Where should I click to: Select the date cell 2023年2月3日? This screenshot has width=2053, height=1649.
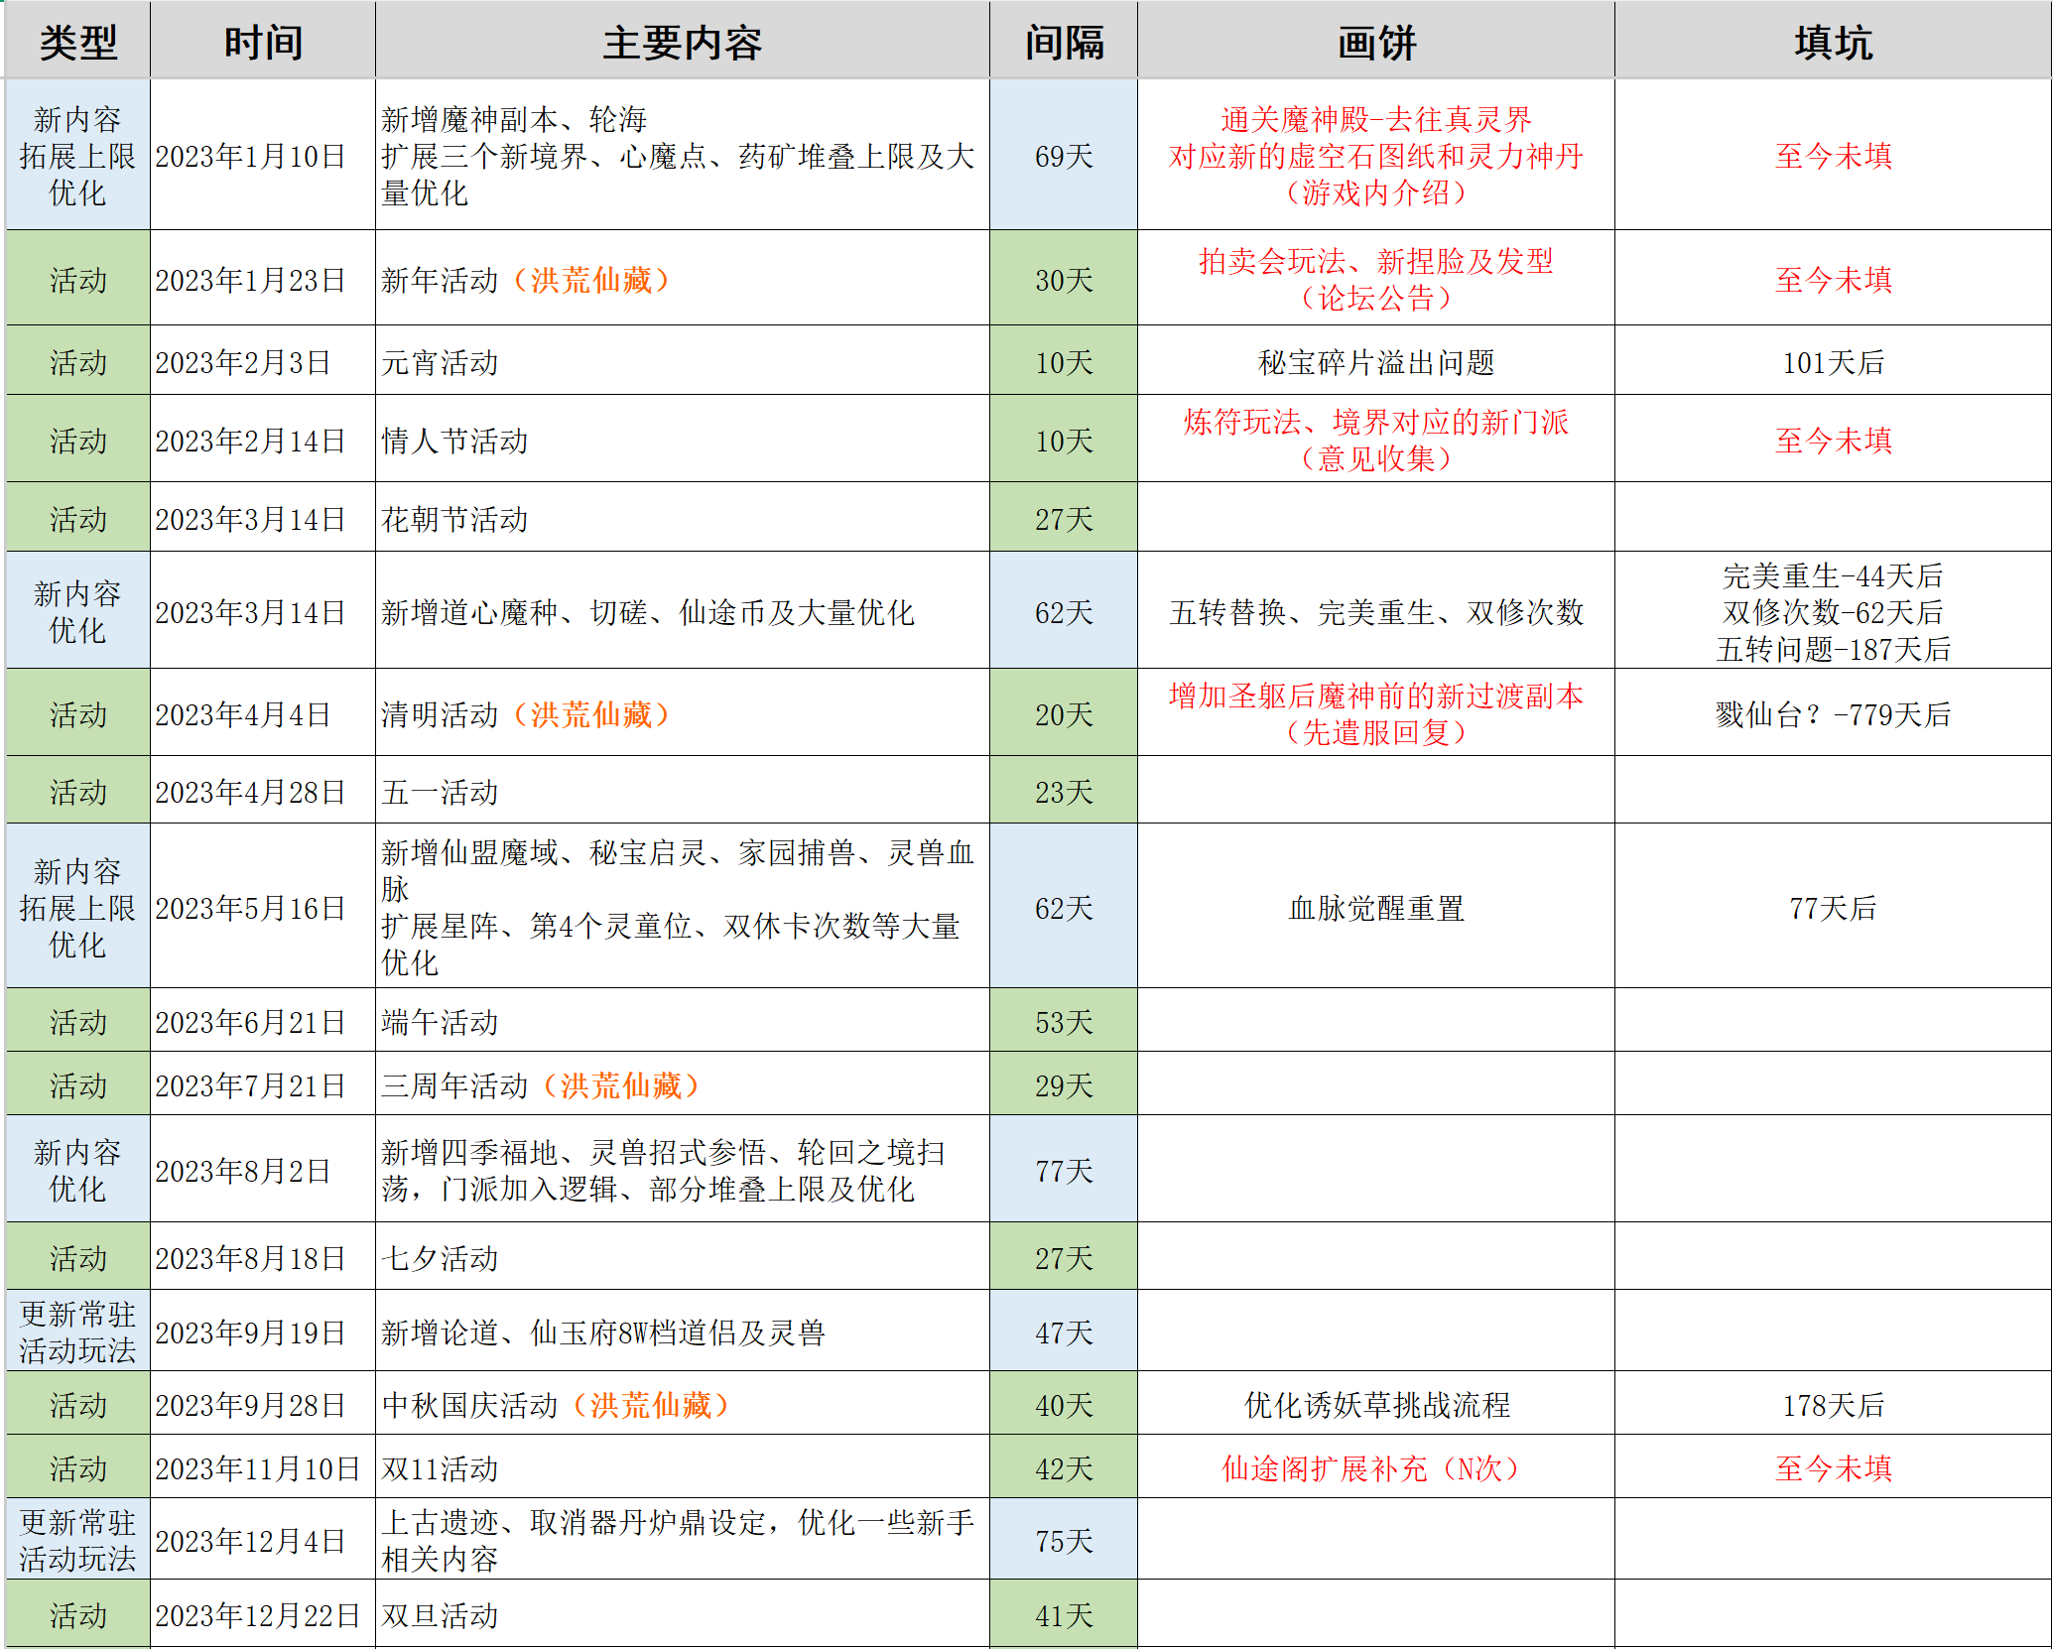pos(263,361)
